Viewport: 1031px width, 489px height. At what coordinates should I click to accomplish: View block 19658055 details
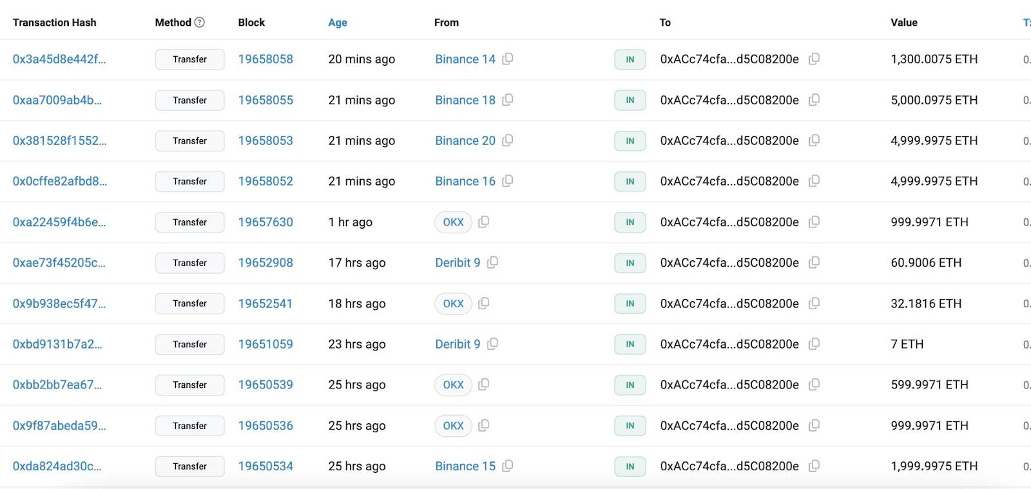(x=265, y=100)
